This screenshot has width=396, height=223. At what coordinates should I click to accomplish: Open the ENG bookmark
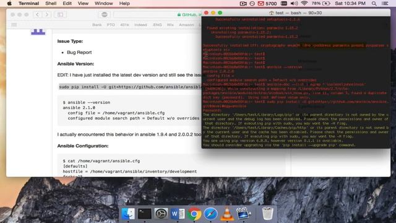pos(157,25)
